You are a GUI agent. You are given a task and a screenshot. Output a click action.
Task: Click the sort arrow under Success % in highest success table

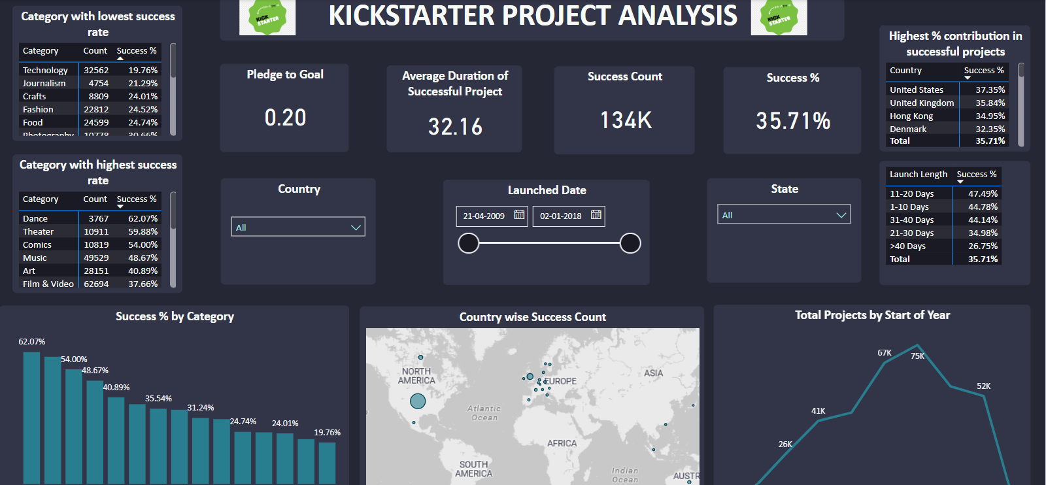coord(120,207)
